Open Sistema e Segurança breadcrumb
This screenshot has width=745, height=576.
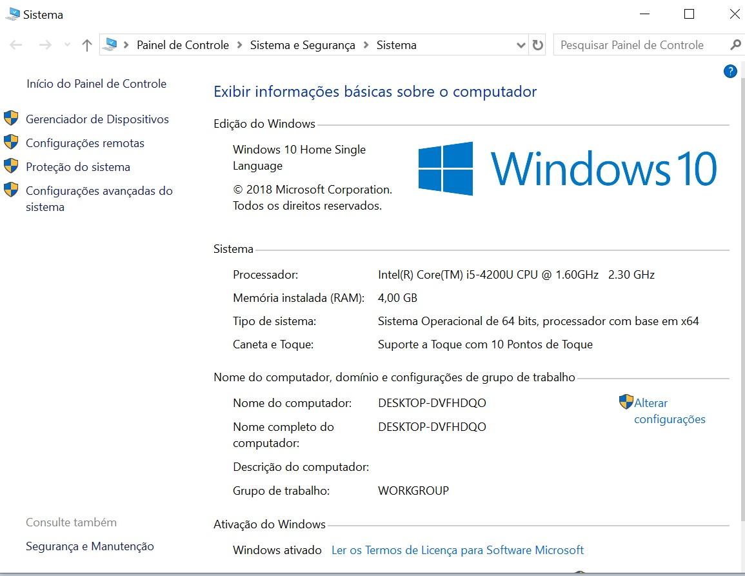point(303,45)
